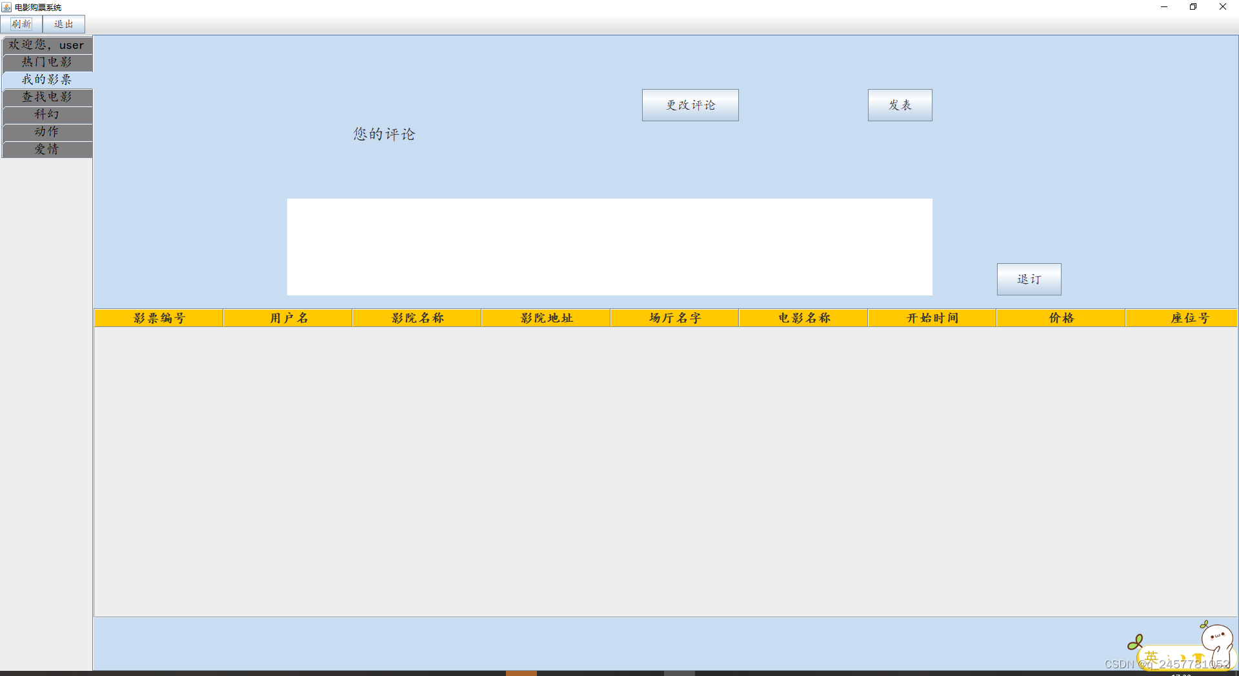This screenshot has height=676, width=1239.
Task: Close the 电影购票系统 window
Action: click(x=1222, y=7)
